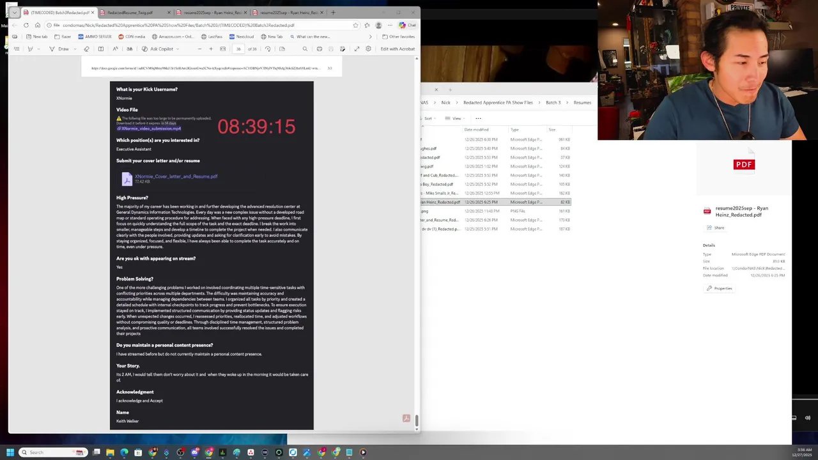Screen dimensions: 818x460
Task: Open the View dropdown in File Explorer
Action: 454,118
